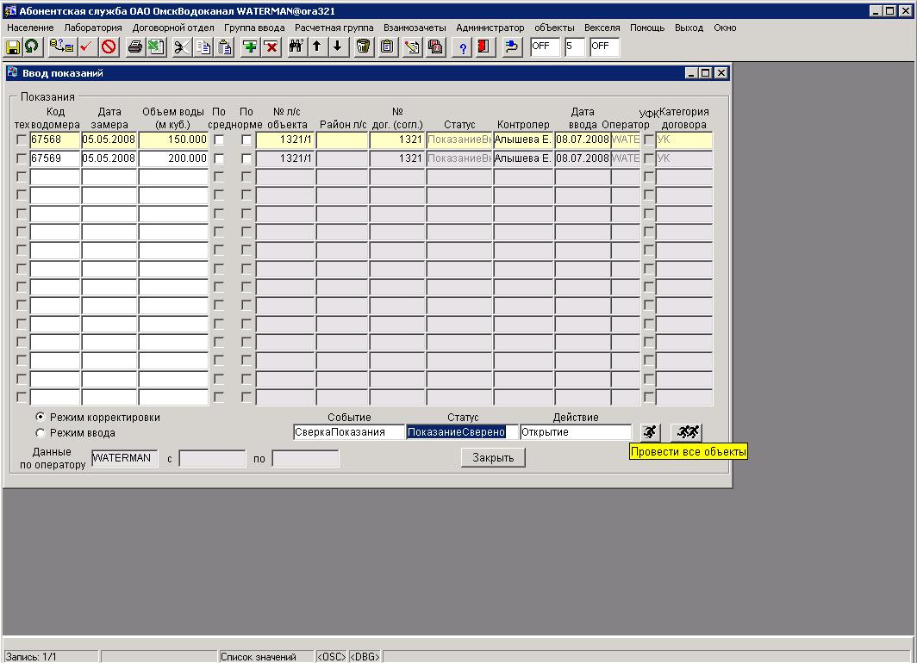Click the scissors cut icon
The width and height of the screenshot is (917, 663).
point(182,46)
